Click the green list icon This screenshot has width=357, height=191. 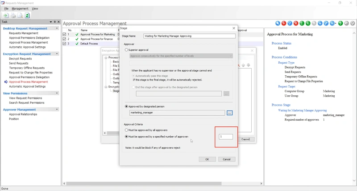[302, 23]
